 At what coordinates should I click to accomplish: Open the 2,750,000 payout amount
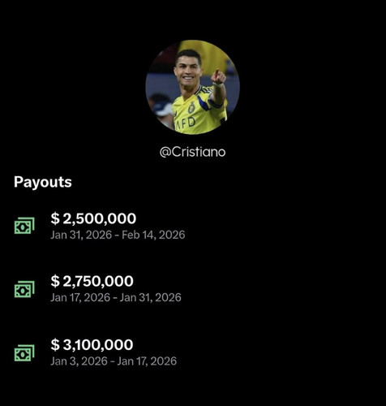98,281
